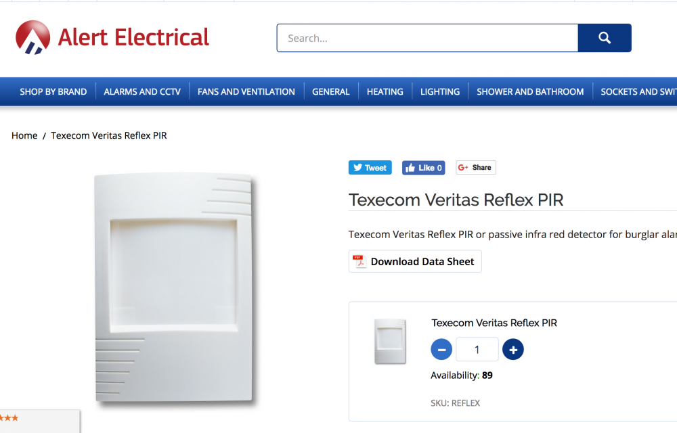Screen dimensions: 677x433
Task: Click the small product thumbnail
Action: [x=390, y=341]
